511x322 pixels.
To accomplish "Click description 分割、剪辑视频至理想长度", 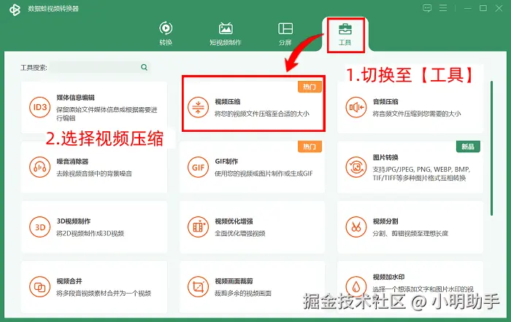I will point(410,234).
